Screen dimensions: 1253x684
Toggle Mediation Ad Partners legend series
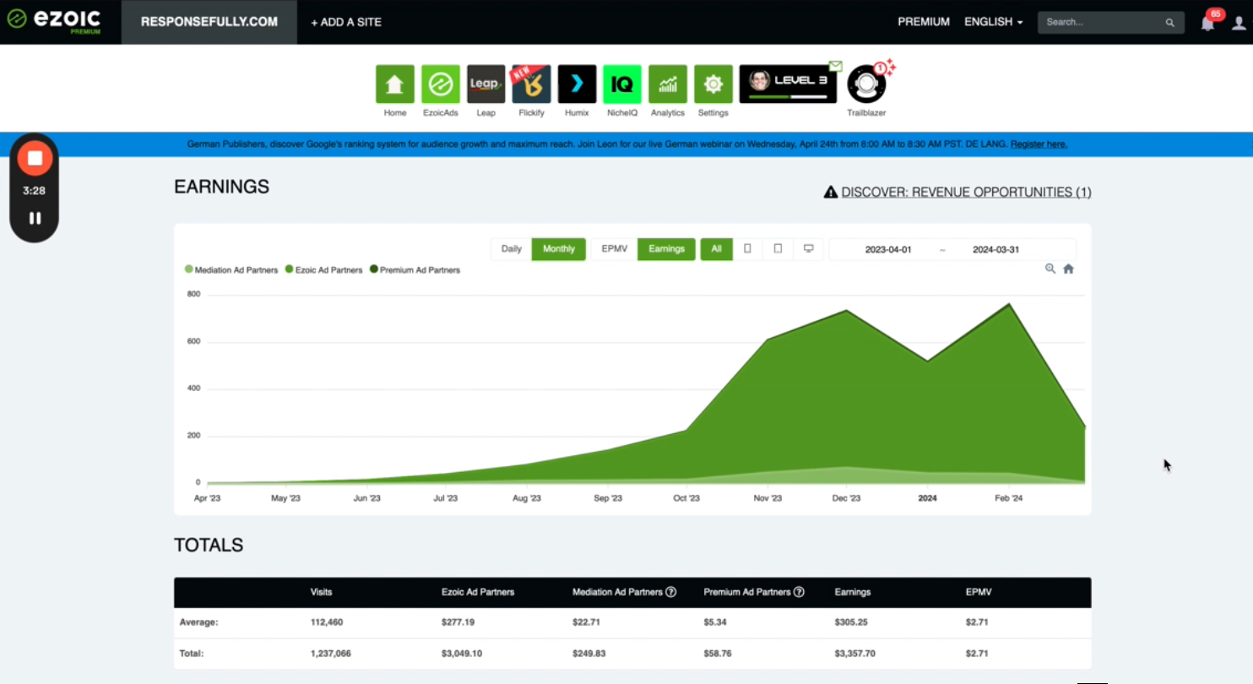[231, 270]
